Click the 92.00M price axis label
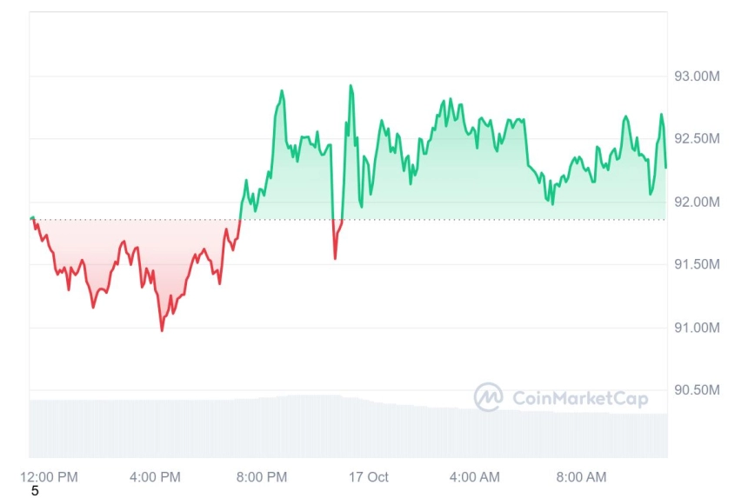The image size is (748, 498). (x=697, y=202)
